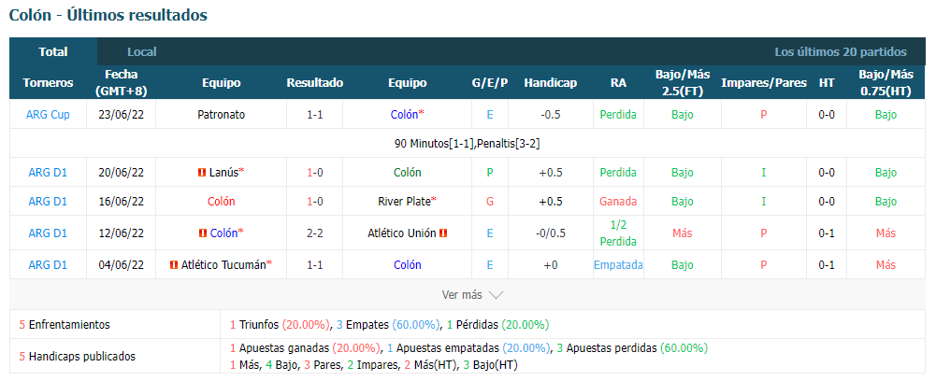Click Atlético Tucumán team name
Image resolution: width=936 pixels, height=381 pixels.
[x=223, y=264]
